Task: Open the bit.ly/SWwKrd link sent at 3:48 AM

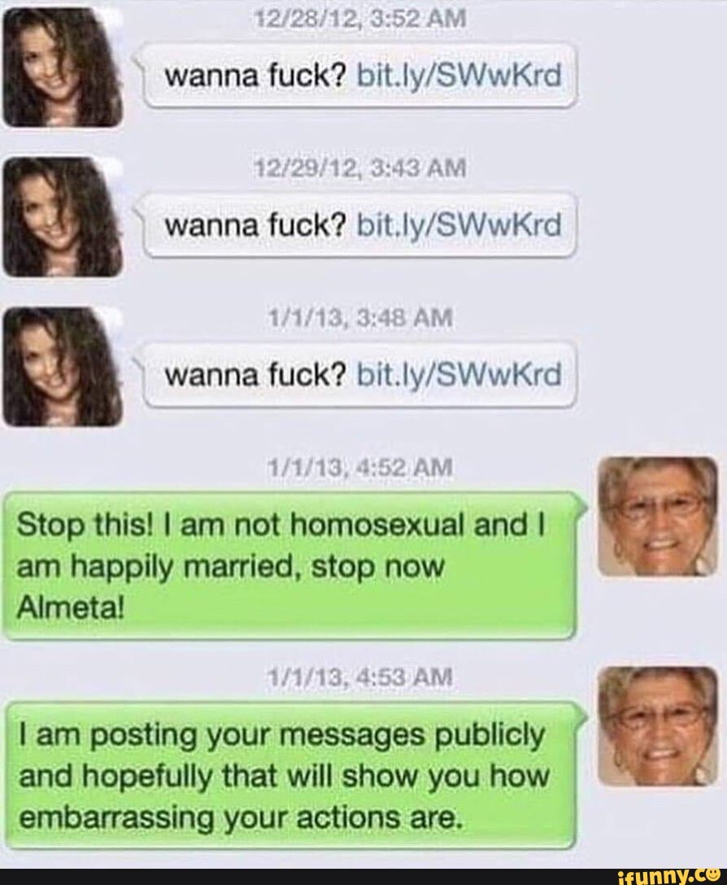Action: pyautogui.click(x=460, y=375)
